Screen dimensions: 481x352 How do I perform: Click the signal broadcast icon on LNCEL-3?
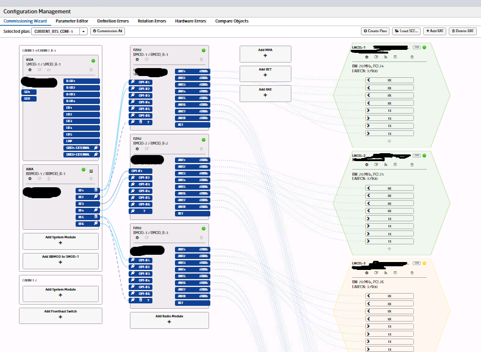386,272
